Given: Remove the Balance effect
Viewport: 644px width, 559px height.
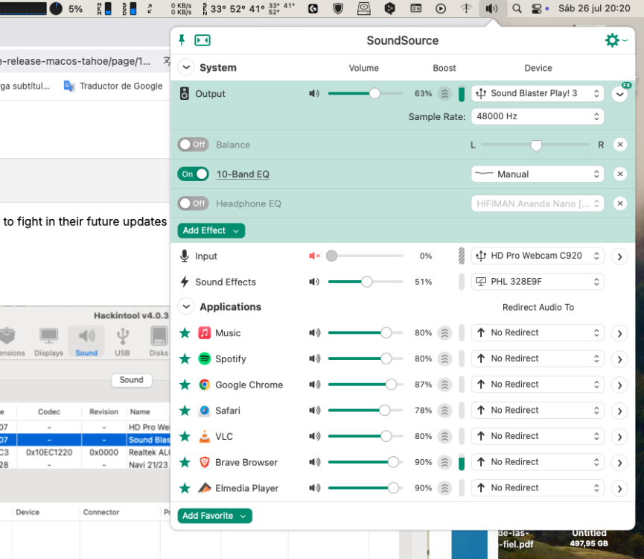Looking at the screenshot, I should [620, 145].
